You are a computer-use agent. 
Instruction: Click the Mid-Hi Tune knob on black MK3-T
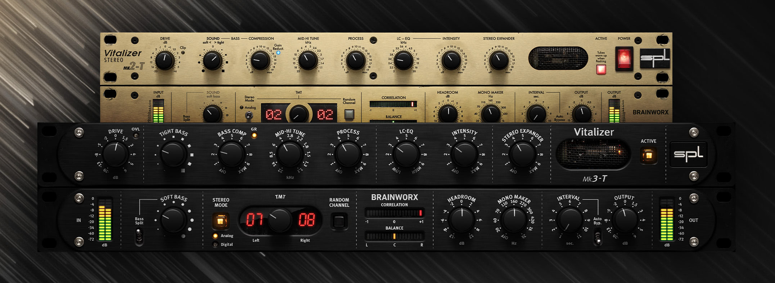coord(289,154)
